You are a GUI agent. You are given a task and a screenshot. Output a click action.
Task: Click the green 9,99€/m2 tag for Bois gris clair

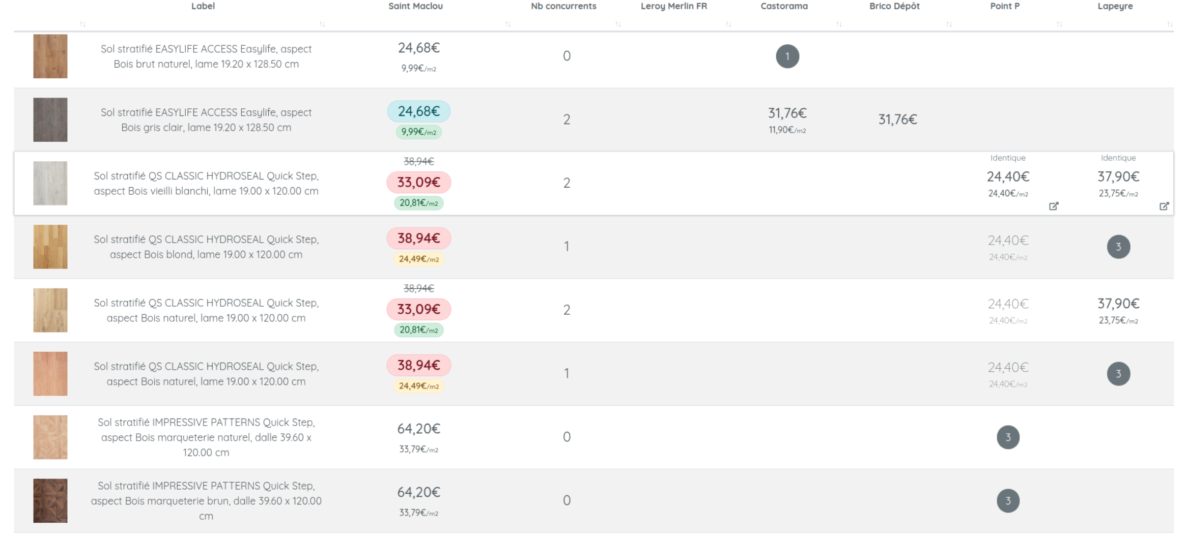(x=419, y=132)
